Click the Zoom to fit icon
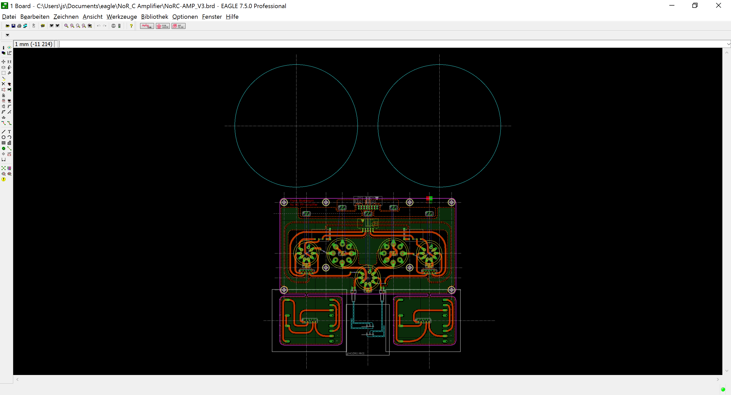Image resolution: width=731 pixels, height=395 pixels. (x=66, y=26)
